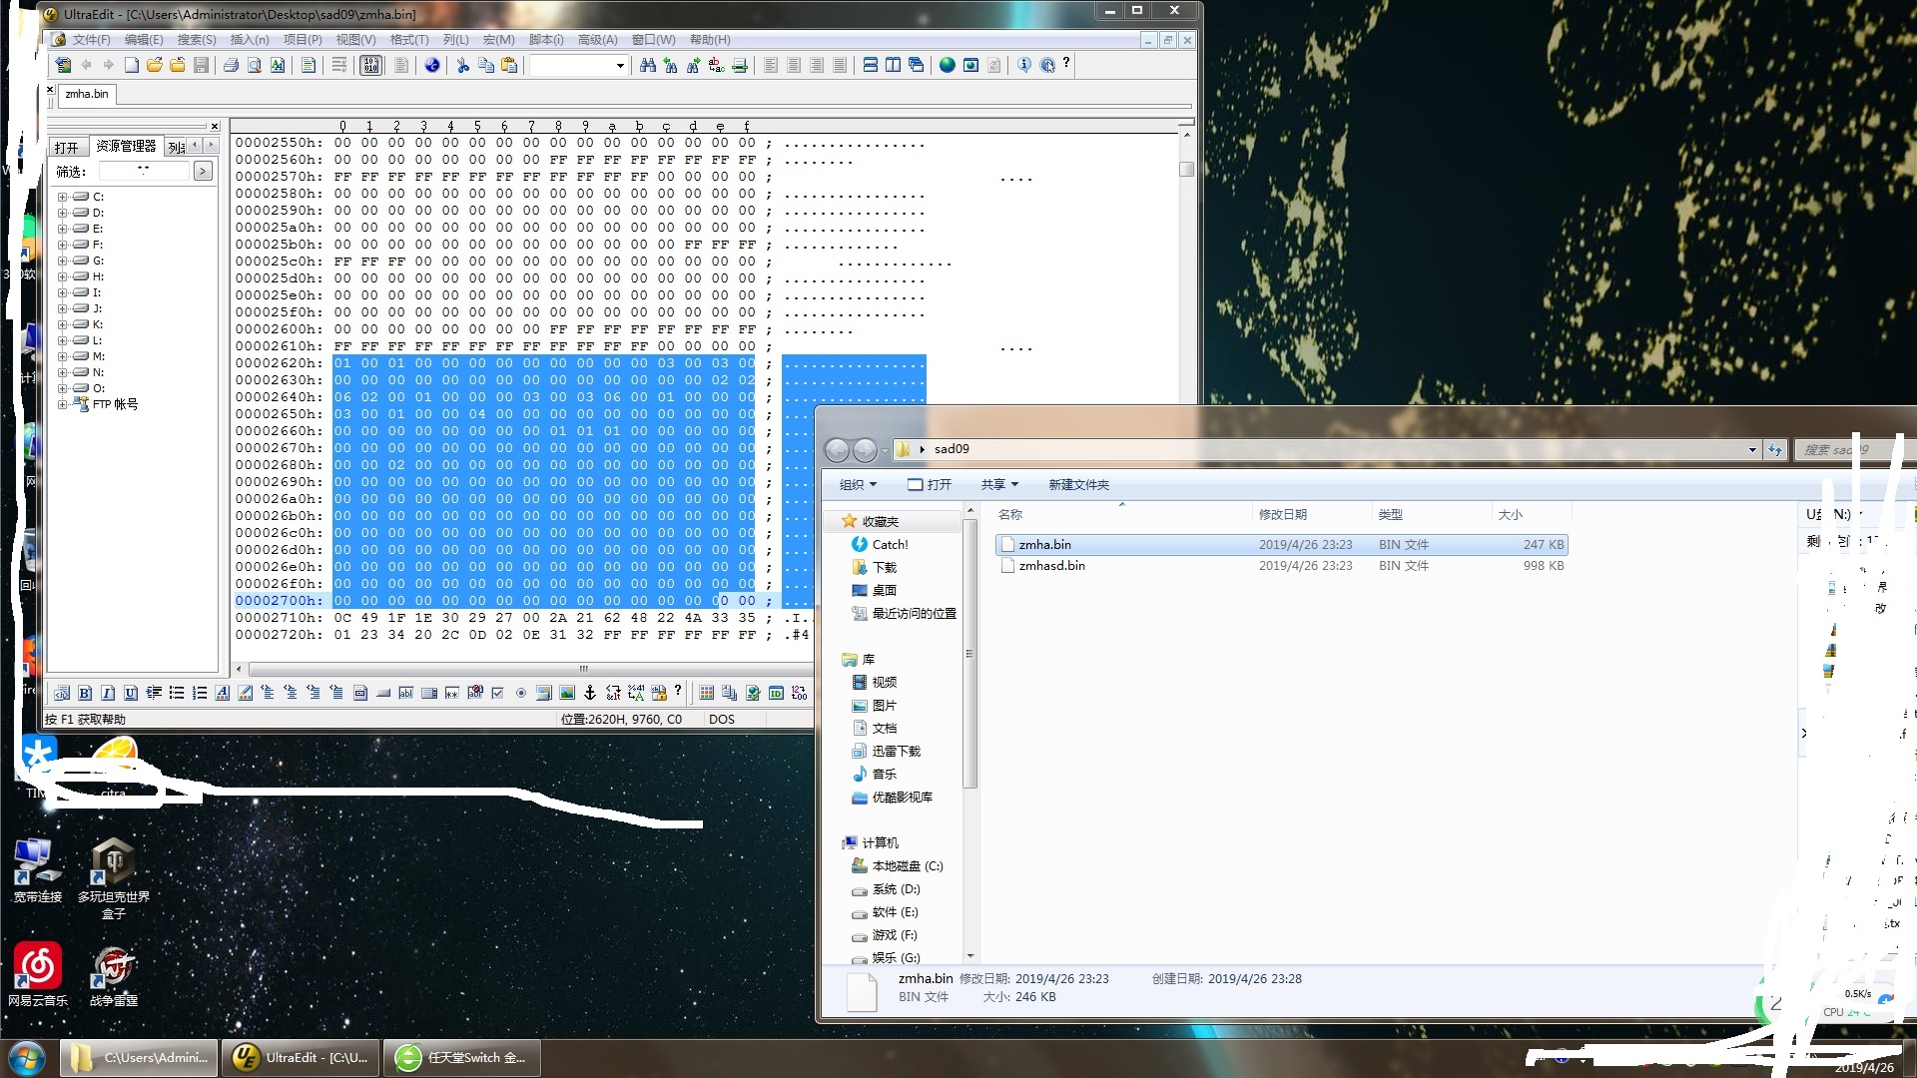Viewport: 1917px width, 1078px height.
Task: Open the 视图(V) menu
Action: 355,40
